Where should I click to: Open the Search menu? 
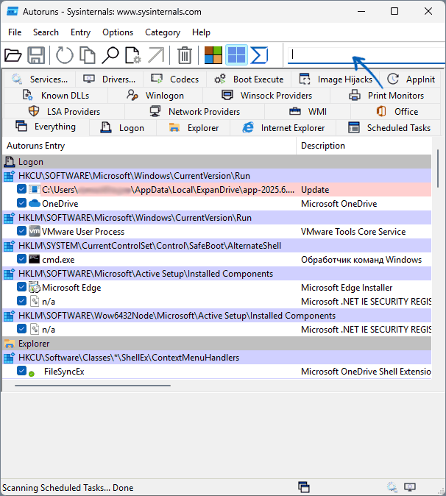46,32
